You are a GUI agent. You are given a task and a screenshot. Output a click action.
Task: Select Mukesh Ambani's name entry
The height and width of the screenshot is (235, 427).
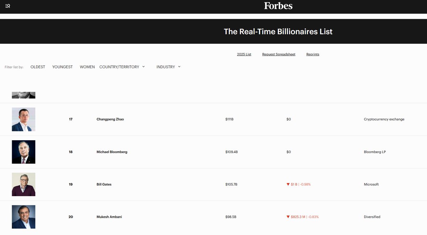point(109,217)
